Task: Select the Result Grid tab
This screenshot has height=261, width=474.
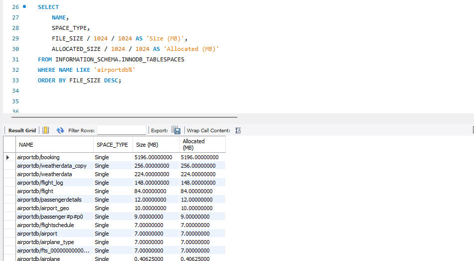Action: (22, 130)
